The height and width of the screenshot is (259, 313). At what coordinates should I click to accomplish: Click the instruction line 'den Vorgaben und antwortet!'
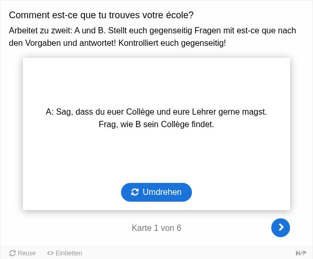click(63, 43)
